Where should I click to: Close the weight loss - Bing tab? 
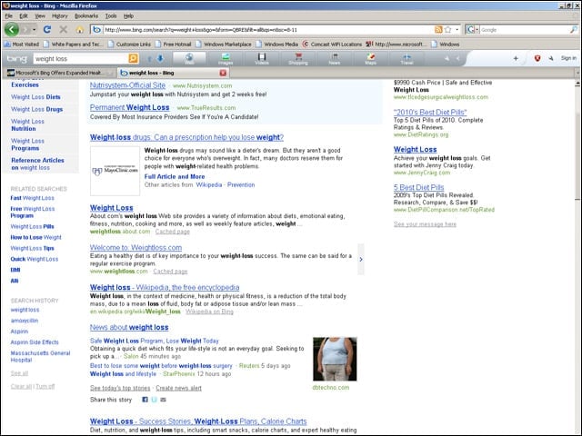tap(223, 73)
